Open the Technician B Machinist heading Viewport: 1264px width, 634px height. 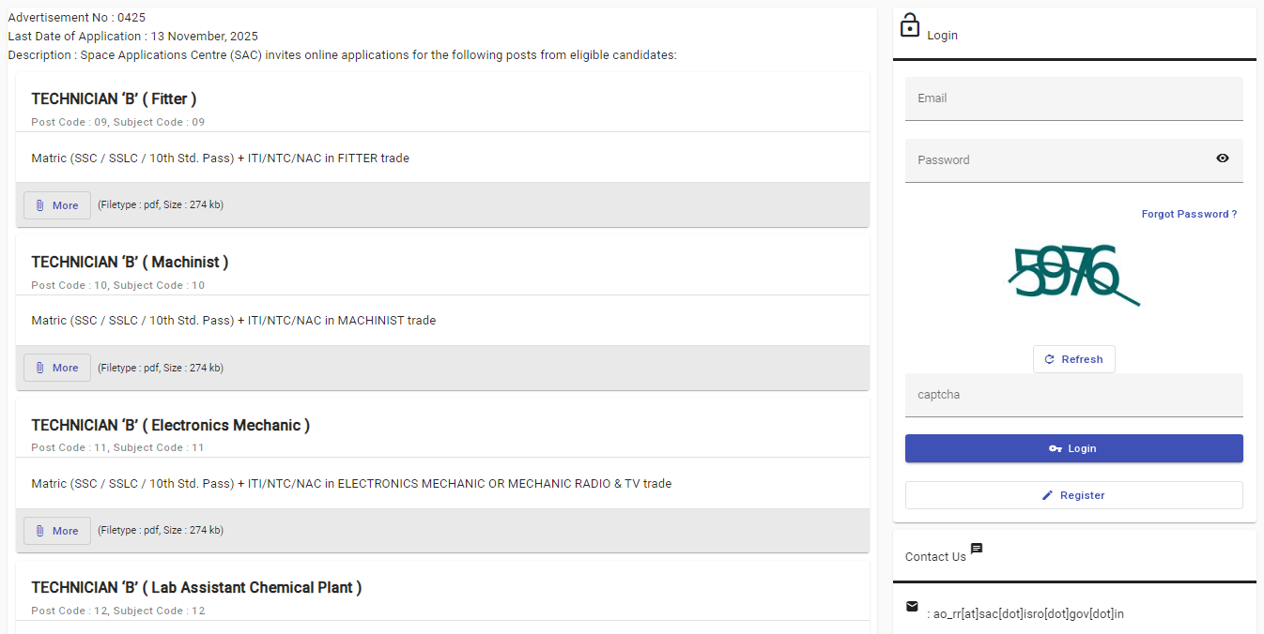[x=130, y=262]
